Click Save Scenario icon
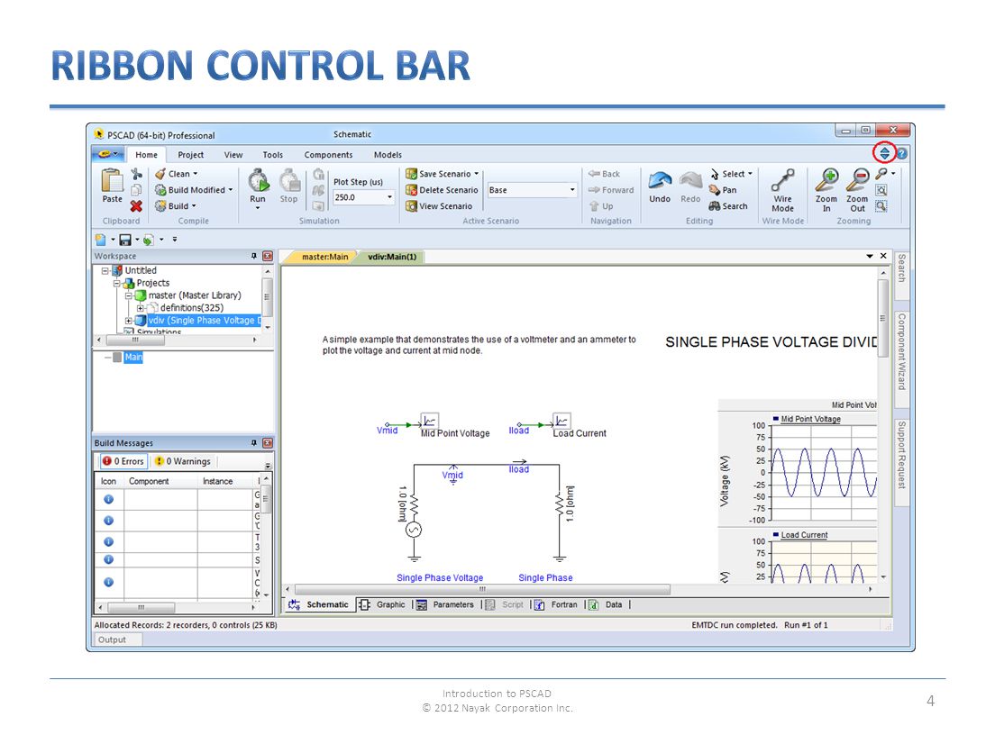 pos(411,174)
